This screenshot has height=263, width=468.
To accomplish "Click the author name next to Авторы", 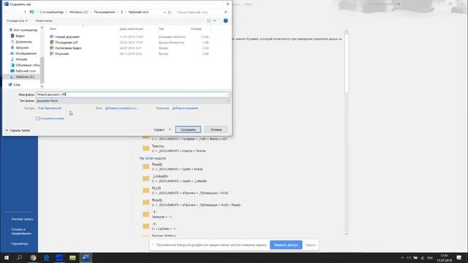I will (x=50, y=108).
